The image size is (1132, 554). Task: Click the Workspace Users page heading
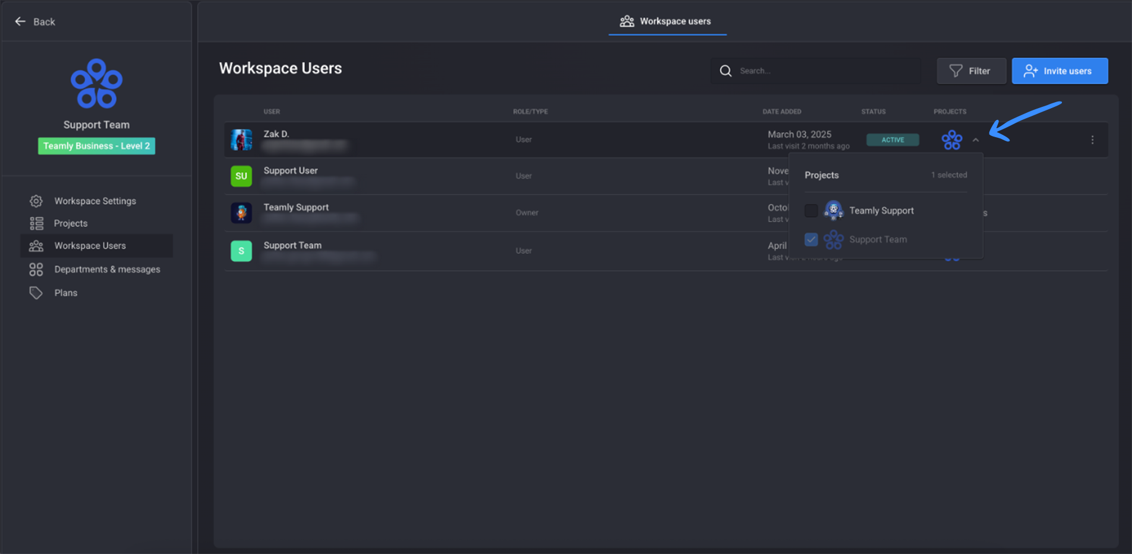pyautogui.click(x=280, y=68)
